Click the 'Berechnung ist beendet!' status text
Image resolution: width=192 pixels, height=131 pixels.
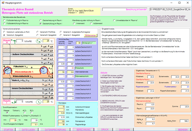[136, 10]
